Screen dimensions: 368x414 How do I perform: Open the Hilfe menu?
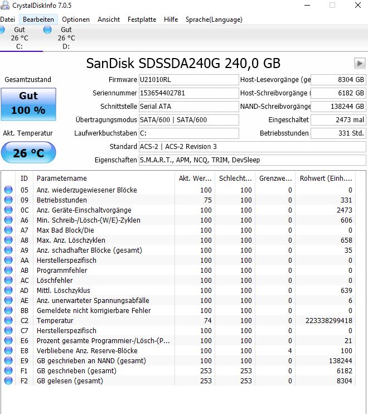coord(171,20)
